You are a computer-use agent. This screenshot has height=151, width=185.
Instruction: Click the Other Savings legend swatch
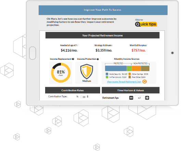(x=130, y=74)
